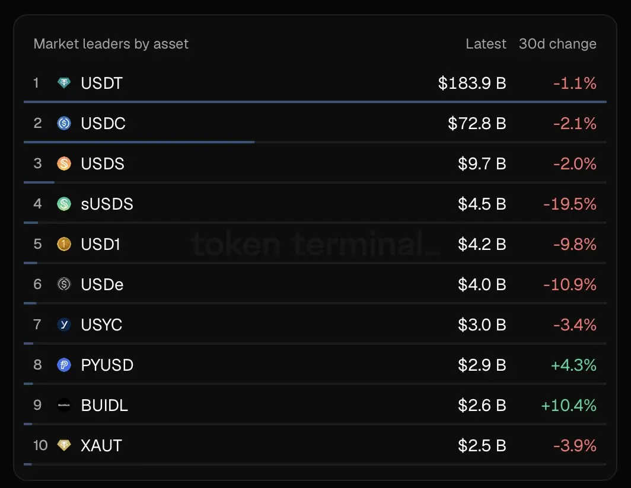Click the sUSDS -19.5% change value
The image size is (631, 488).
[569, 204]
